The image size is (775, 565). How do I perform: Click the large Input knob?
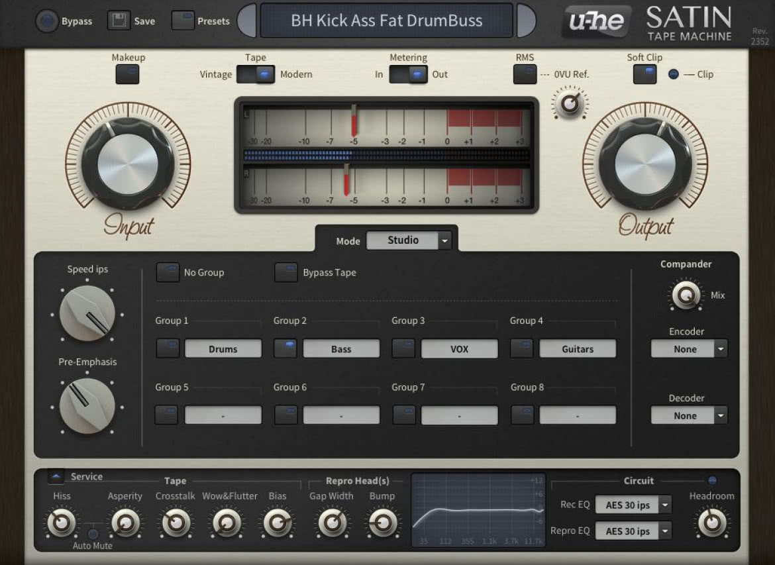128,164
